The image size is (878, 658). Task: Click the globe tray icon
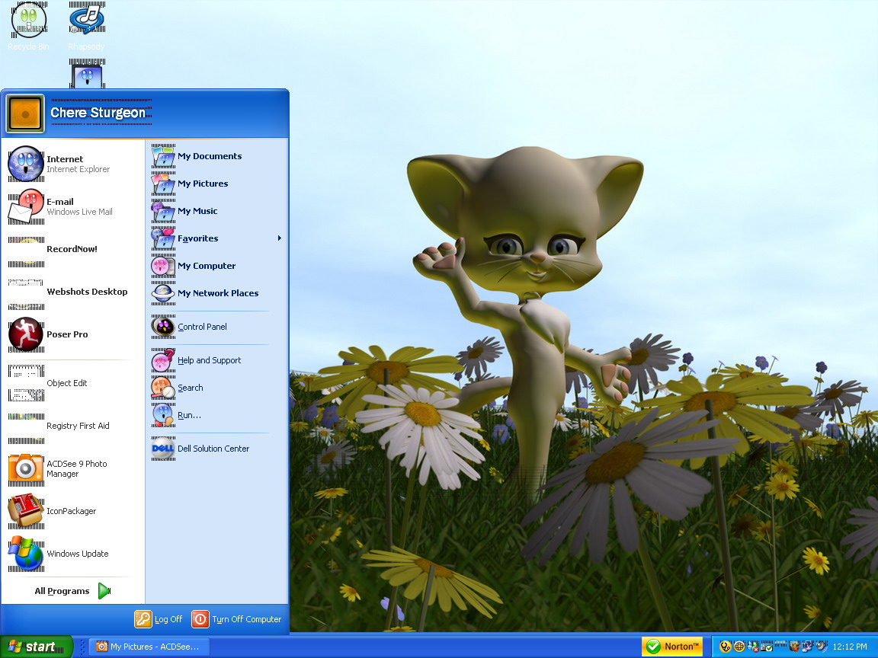tap(739, 647)
